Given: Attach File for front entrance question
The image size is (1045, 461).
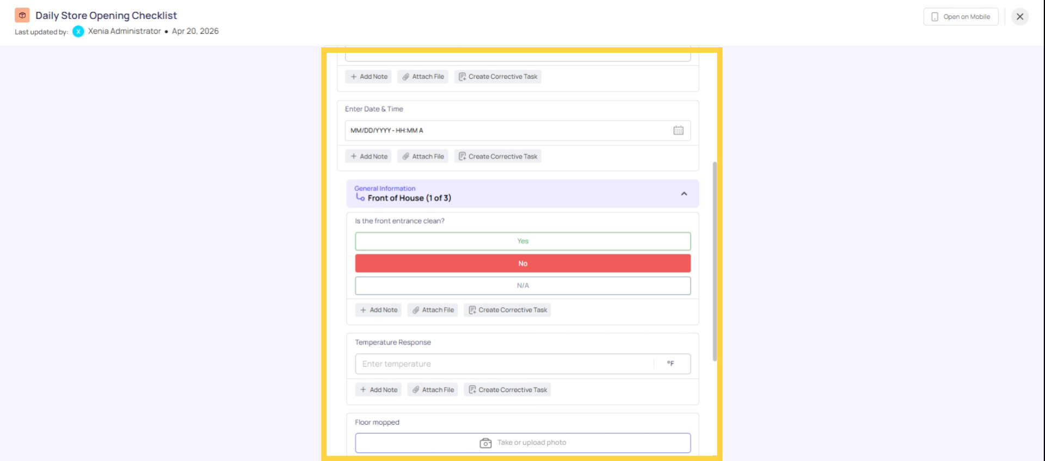Looking at the screenshot, I should [433, 310].
